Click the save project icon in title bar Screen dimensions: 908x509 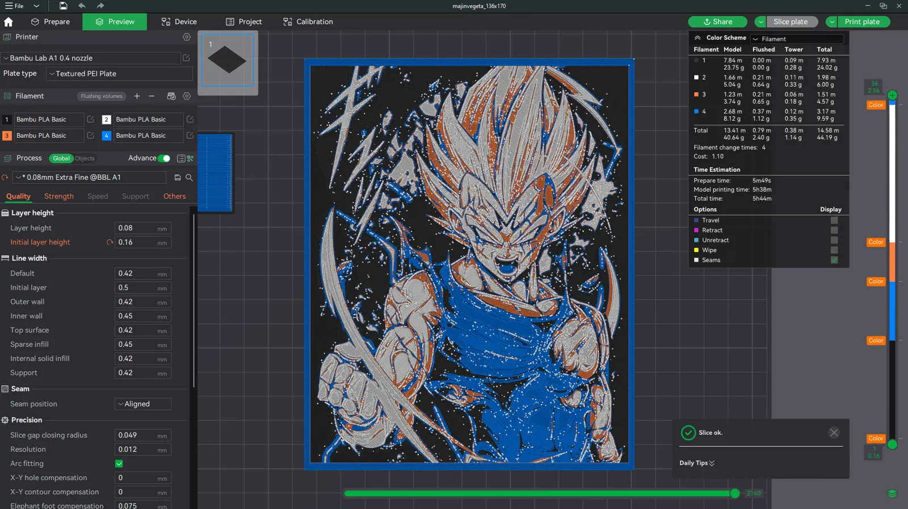[x=63, y=6]
